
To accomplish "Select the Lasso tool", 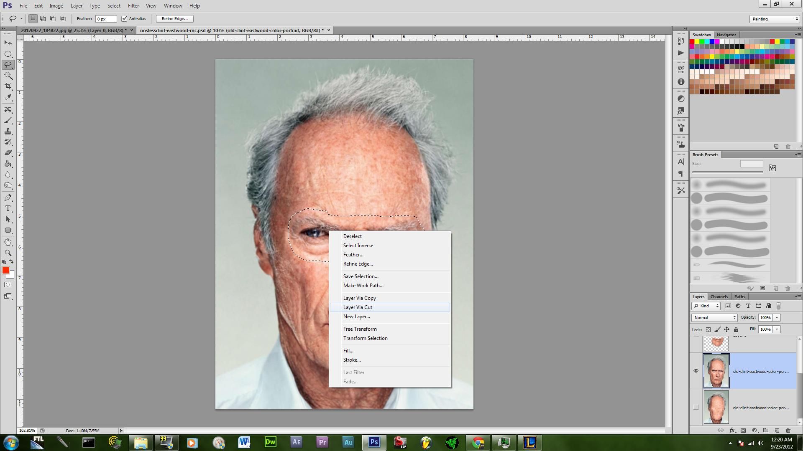I will (x=8, y=65).
